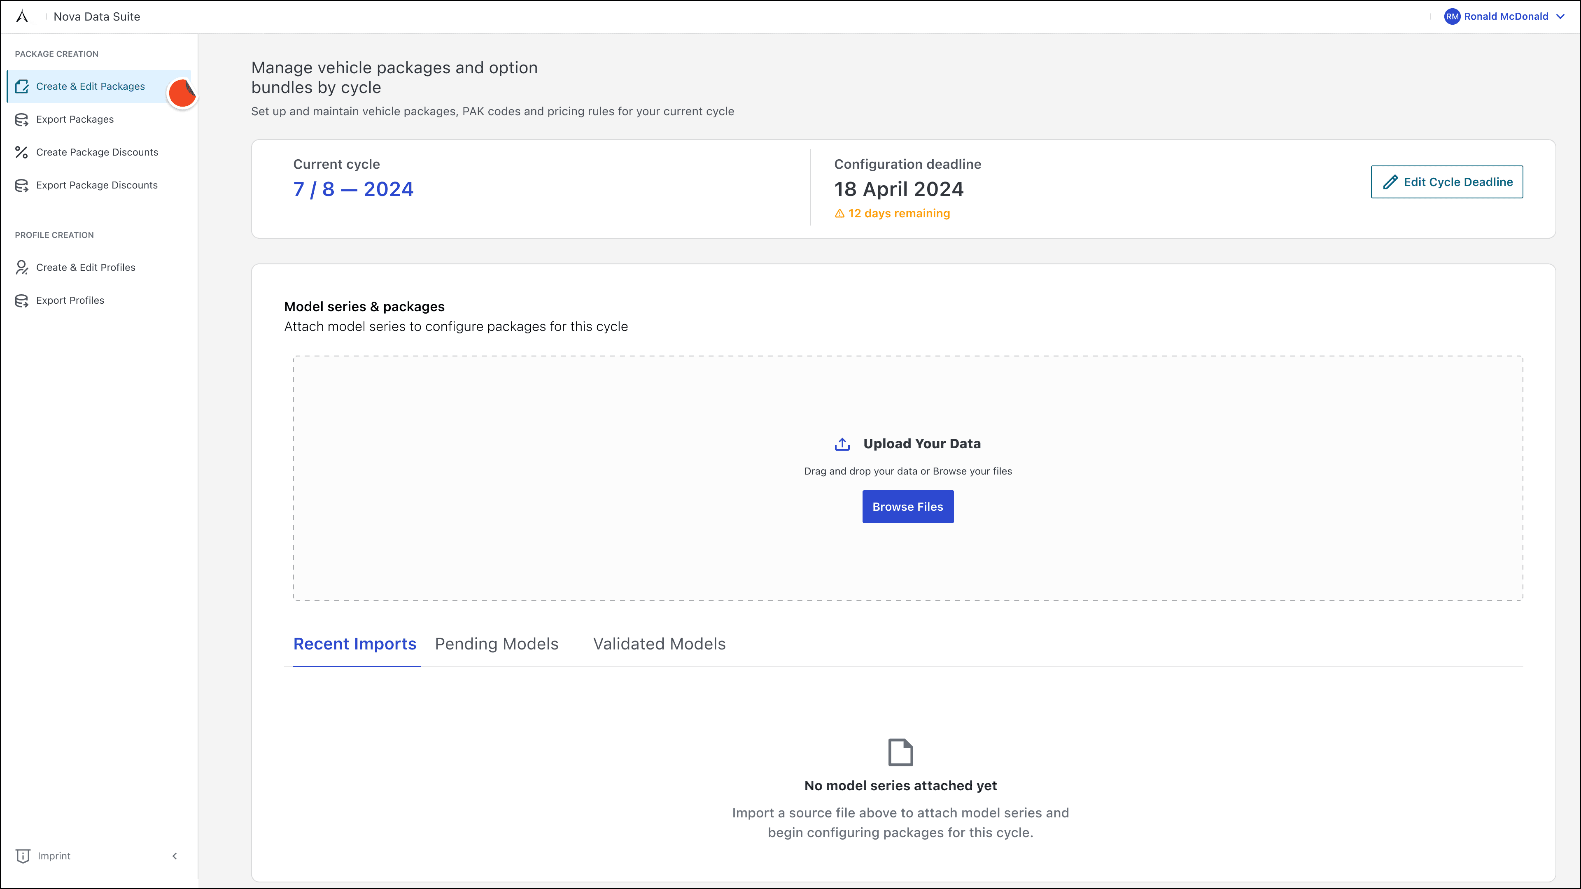Select the Recent Imports tab
1581x889 pixels.
coord(355,644)
